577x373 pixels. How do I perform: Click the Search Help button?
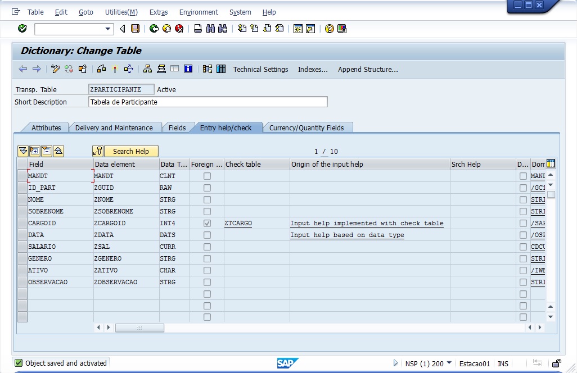click(130, 151)
